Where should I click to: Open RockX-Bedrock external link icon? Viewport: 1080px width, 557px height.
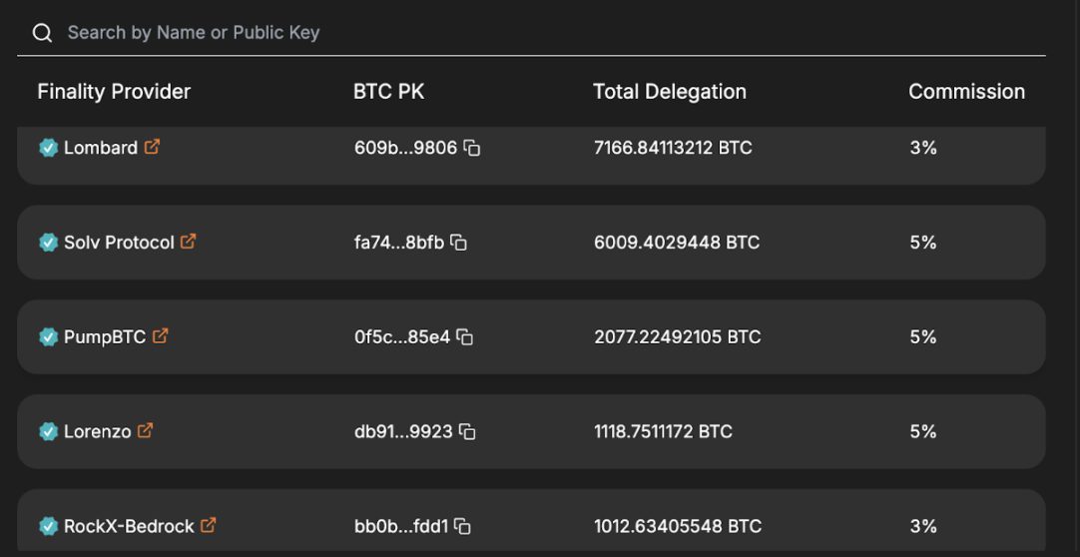pyautogui.click(x=208, y=525)
